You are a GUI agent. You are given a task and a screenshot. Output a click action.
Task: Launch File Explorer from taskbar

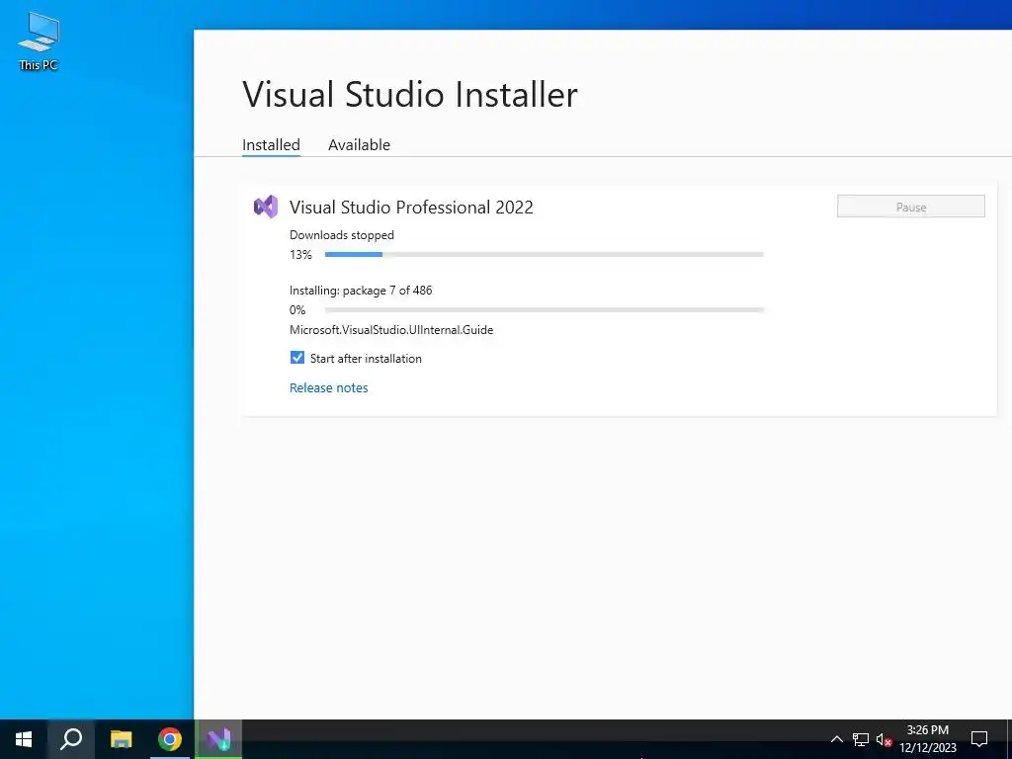tap(121, 739)
